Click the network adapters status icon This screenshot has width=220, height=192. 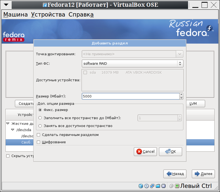(x=152, y=186)
